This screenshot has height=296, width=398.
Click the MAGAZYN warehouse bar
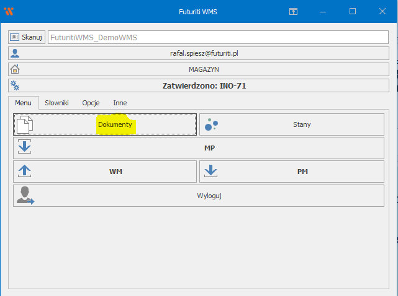[204, 69]
